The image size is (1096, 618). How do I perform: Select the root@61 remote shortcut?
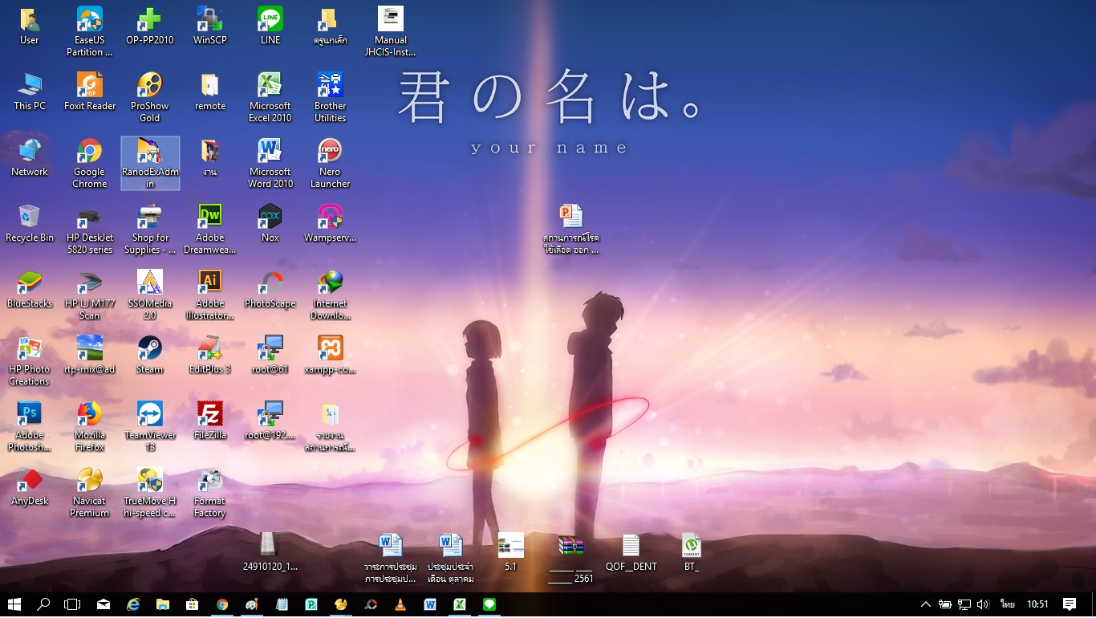tap(270, 355)
